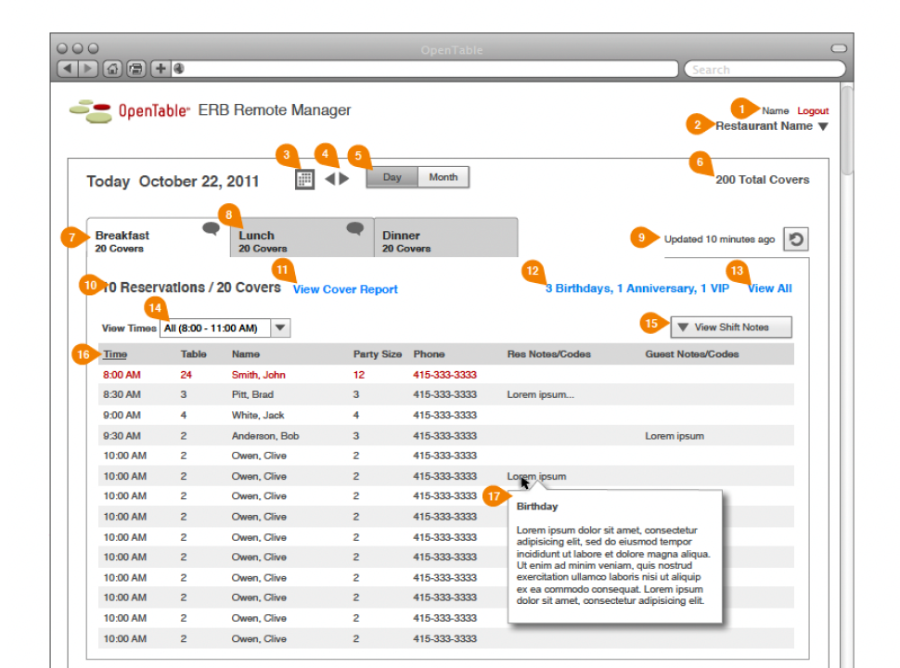Image resolution: width=900 pixels, height=668 pixels.
Task: Open the calendar date picker icon
Action: tap(304, 179)
